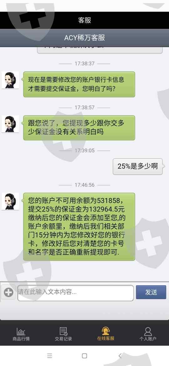This screenshot has width=169, height=366.
Task: Tap agent avatar beside 531858 balance message
Action: (10, 201)
